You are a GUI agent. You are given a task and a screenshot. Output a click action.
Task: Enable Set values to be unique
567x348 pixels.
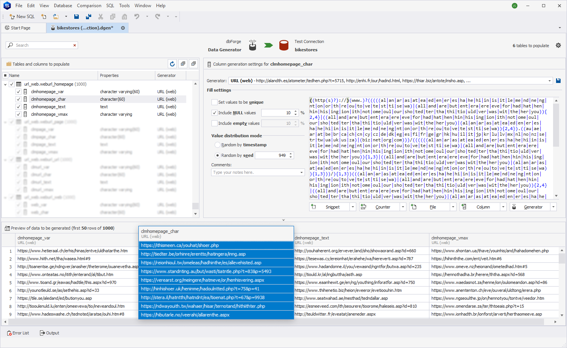pos(215,102)
